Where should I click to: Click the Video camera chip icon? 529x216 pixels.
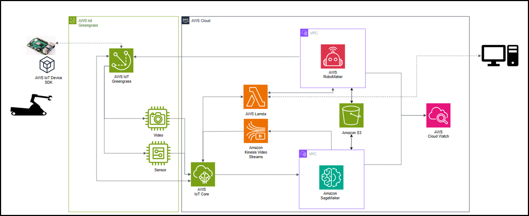tap(157, 118)
